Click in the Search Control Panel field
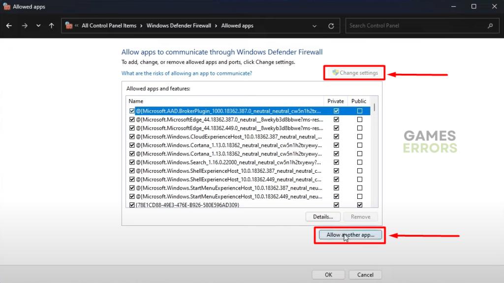The height and width of the screenshot is (283, 504). [416, 26]
